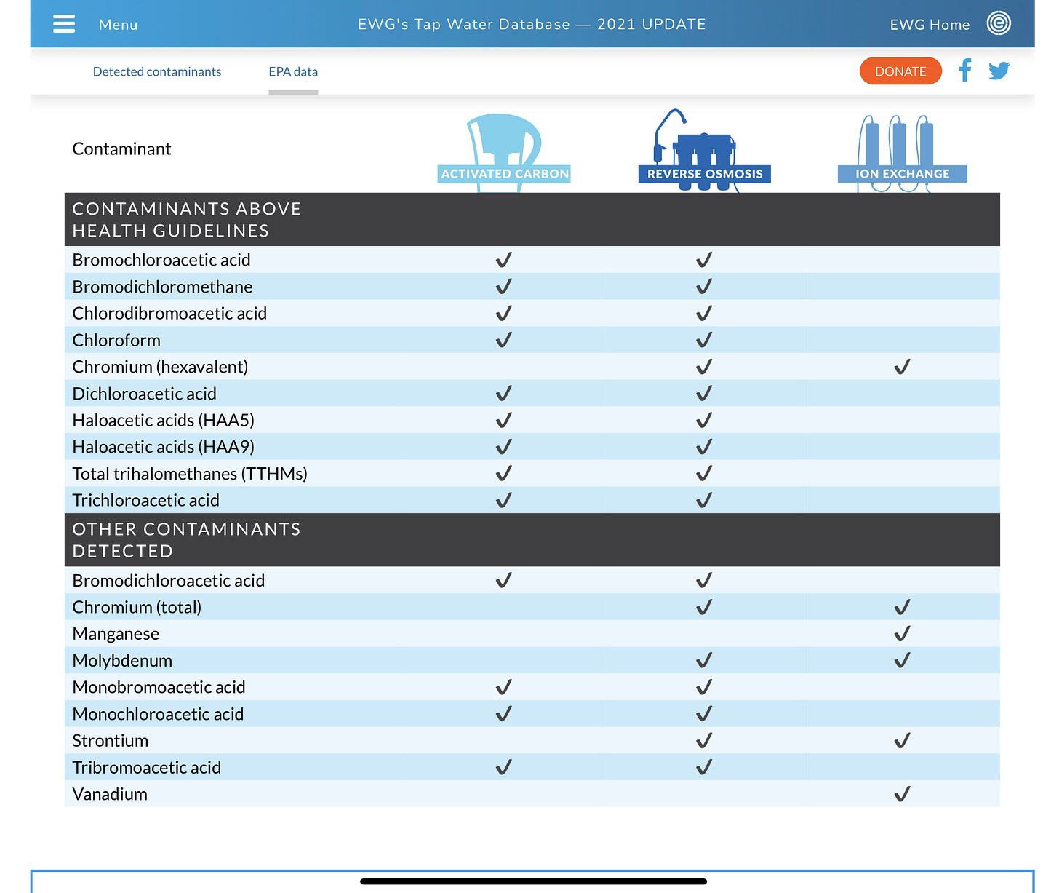Viewport: 1059px width, 893px height.
Task: Select Tribromoacetic acid row label
Action: [146, 767]
